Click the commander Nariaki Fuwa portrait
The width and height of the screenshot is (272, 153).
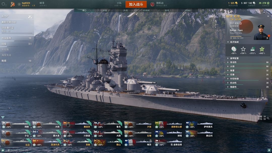pos(261,32)
